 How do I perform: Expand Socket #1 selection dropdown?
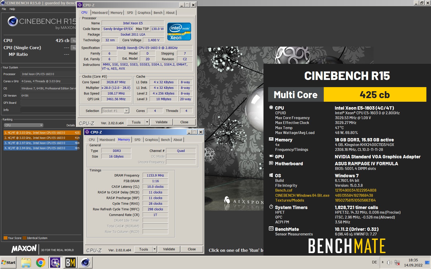[126, 111]
